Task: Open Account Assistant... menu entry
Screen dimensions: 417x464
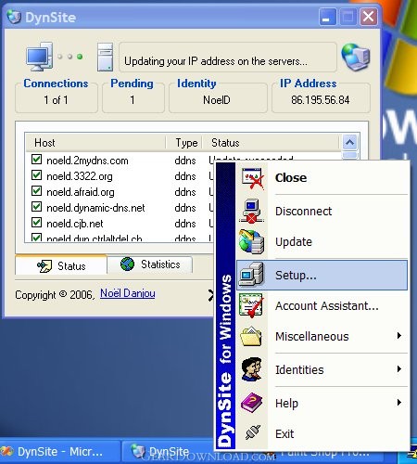Action: tap(322, 306)
